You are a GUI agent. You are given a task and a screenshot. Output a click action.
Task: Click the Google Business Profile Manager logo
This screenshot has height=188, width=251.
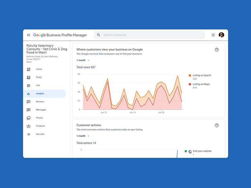point(60,35)
